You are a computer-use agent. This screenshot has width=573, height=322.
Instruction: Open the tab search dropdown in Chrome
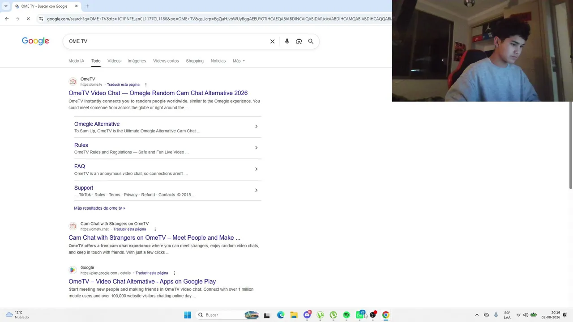pos(6,6)
